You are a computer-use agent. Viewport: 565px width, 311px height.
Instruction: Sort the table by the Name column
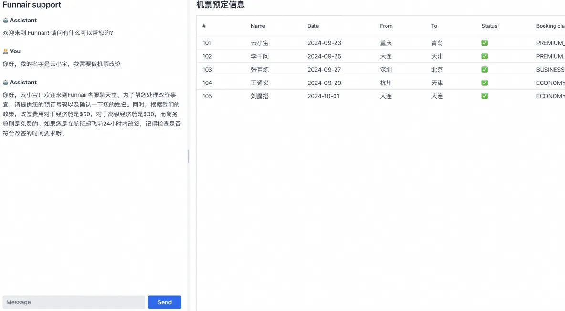pos(258,26)
